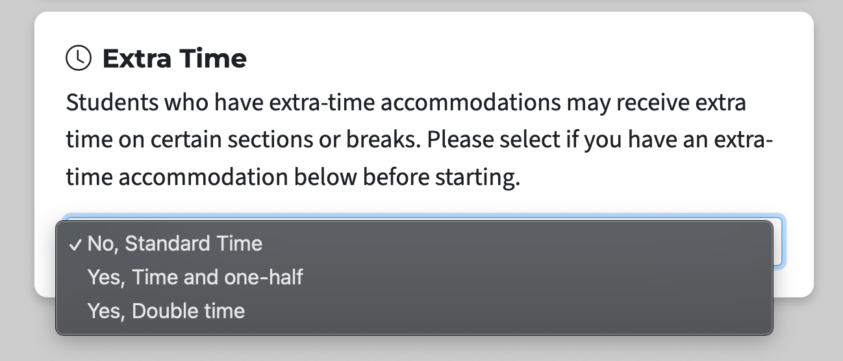Click empty space right of the Double time label
Viewport: 843px width, 361px height.
tap(507, 311)
